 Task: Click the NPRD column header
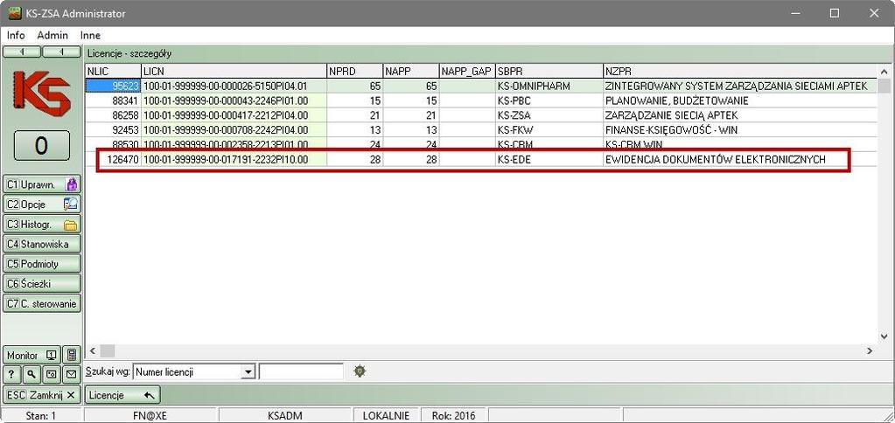pyautogui.click(x=354, y=72)
